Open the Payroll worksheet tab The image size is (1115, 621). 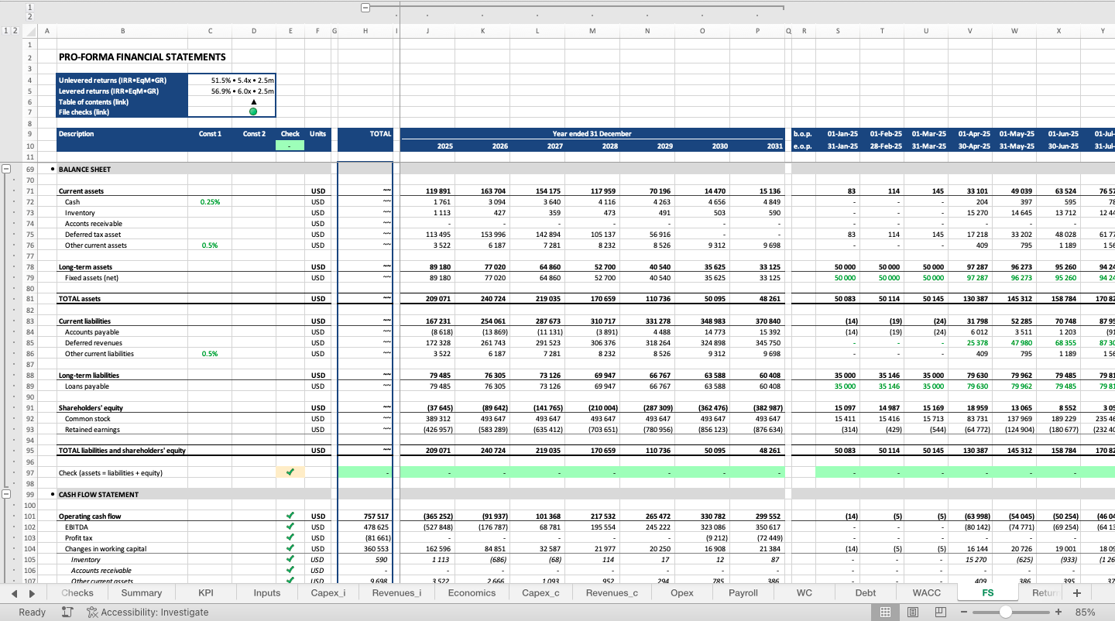tap(742, 592)
